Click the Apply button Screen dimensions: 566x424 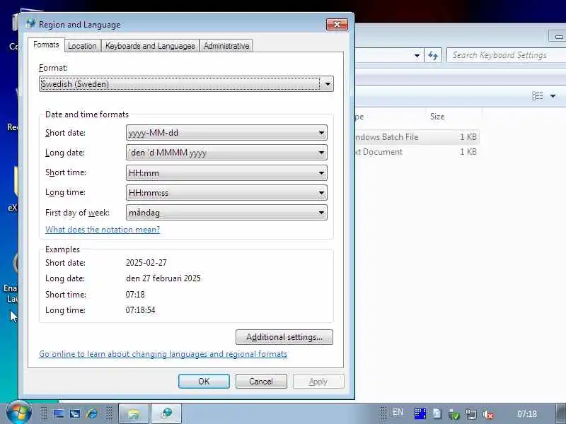[318, 382]
